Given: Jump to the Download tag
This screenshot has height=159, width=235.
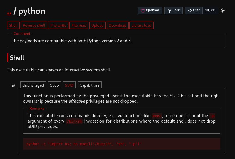Looking at the screenshot, I should (118, 25).
